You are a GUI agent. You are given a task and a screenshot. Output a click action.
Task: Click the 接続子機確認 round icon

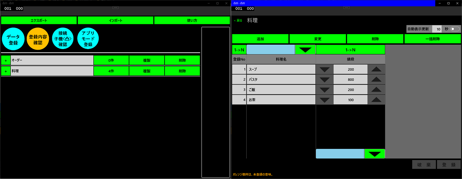coord(63,39)
